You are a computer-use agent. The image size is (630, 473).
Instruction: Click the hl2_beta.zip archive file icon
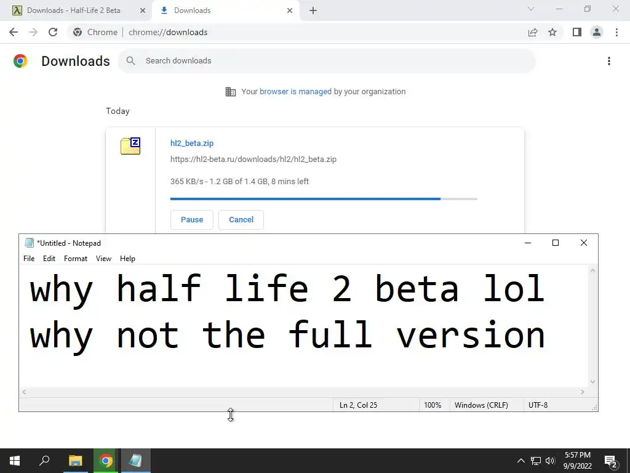pyautogui.click(x=130, y=146)
